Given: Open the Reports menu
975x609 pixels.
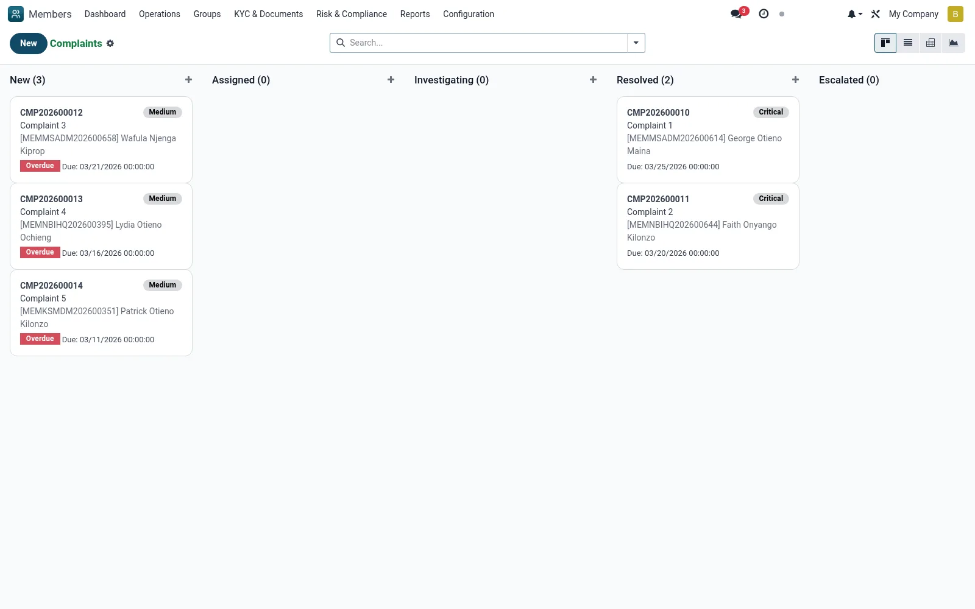Looking at the screenshot, I should click(x=415, y=14).
